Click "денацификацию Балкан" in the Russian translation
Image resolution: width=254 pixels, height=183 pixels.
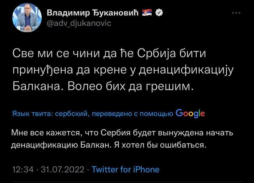click(67, 146)
